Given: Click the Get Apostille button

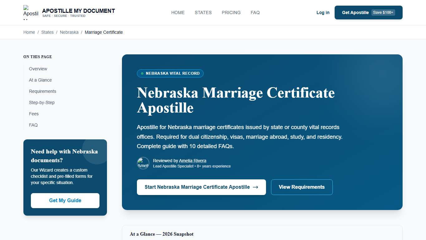Looking at the screenshot, I should click(x=355, y=12).
